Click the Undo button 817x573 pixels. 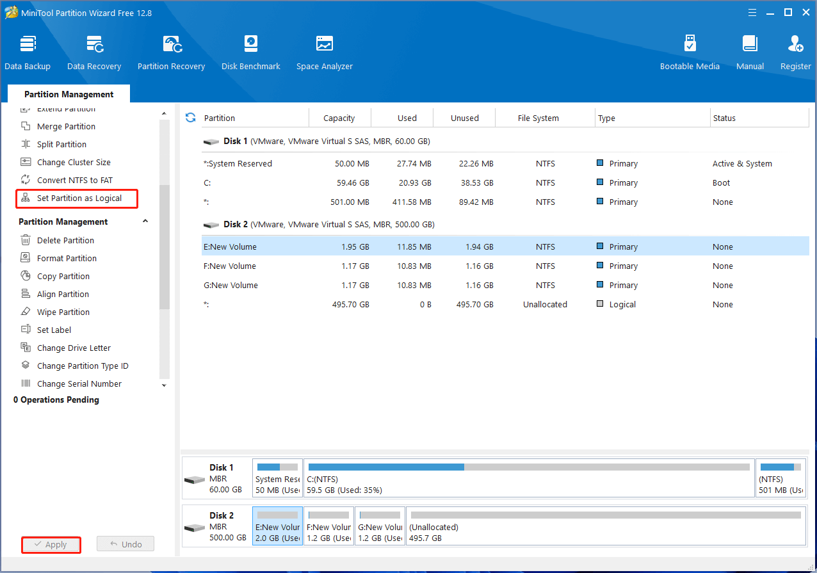click(125, 544)
